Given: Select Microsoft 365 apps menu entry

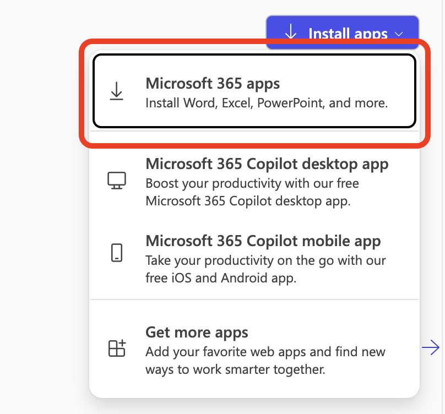Looking at the screenshot, I should tap(254, 91).
